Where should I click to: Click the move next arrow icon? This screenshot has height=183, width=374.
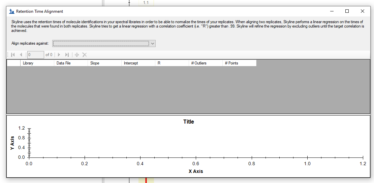coord(59,55)
